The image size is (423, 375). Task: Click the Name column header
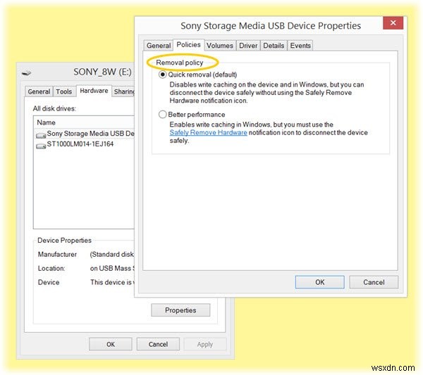84,122
